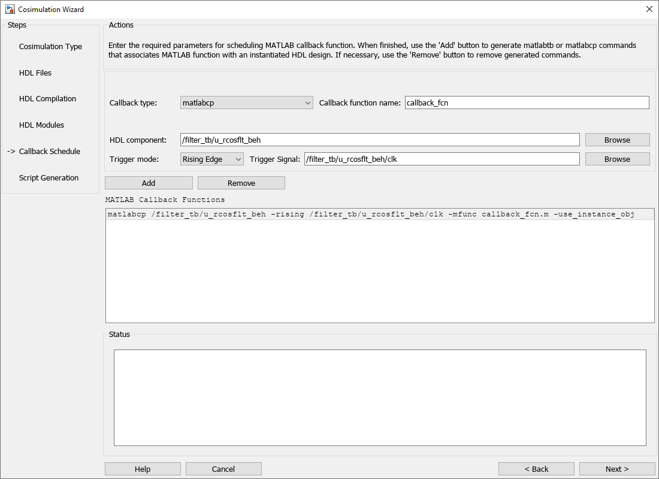
Task: Open the HDL Modules step
Action: tap(41, 125)
